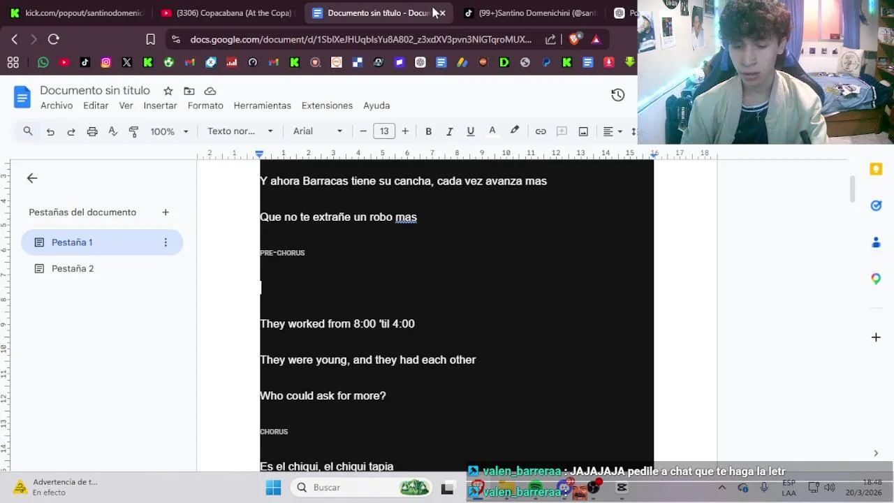
Task: Select Pestaña 2 in the tabs panel
Action: tap(102, 268)
